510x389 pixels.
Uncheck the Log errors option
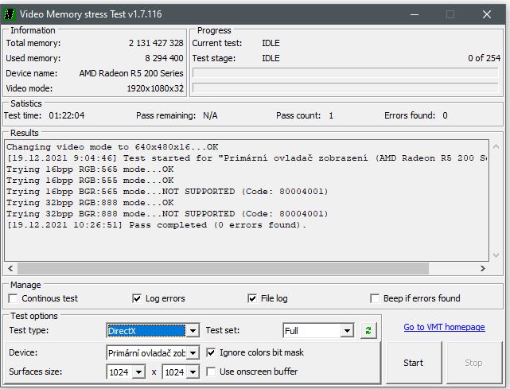137,299
